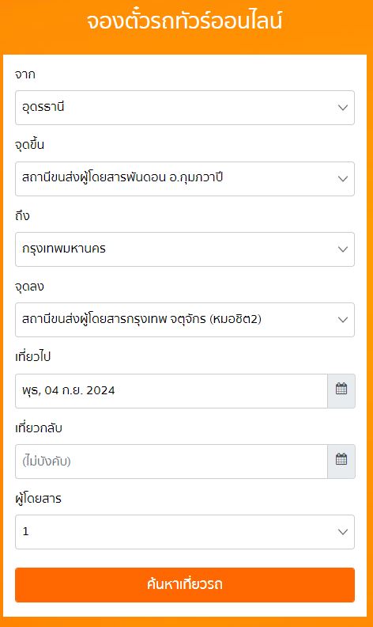Click the chevron arrow in the ถึง field
Screen dimensions: 373x627
click(x=343, y=249)
